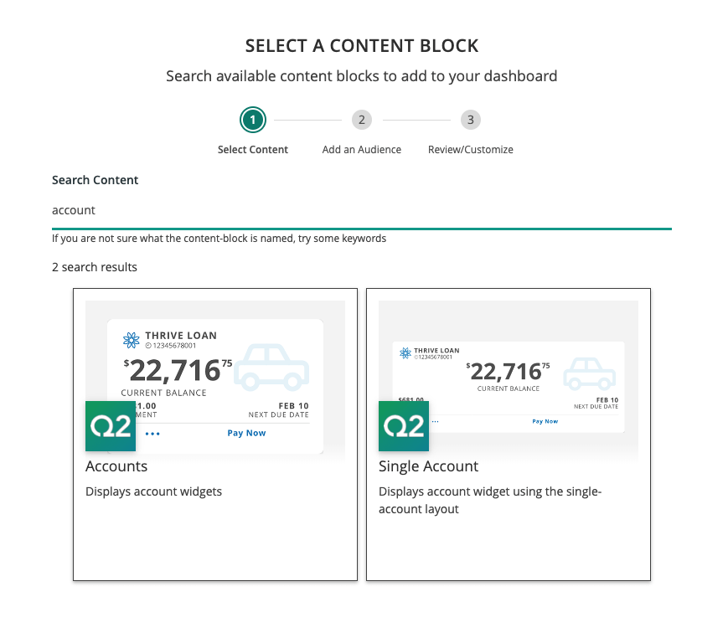Select the Accounts content block title
Viewport: 728px width, 643px height.
pos(116,466)
